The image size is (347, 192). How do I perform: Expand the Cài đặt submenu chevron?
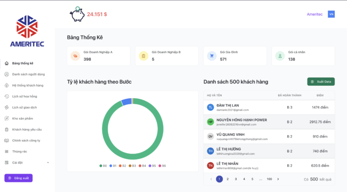tap(48, 163)
